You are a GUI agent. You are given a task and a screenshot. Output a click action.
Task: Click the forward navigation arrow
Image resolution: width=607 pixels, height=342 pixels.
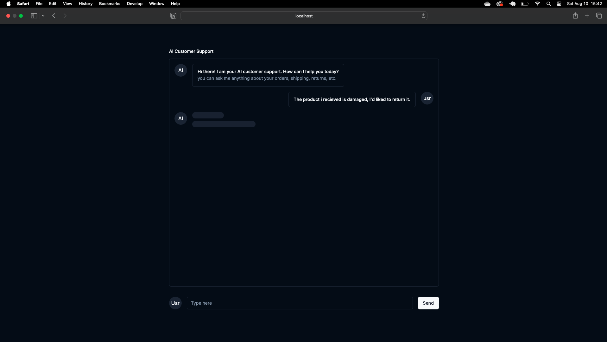pos(65,16)
